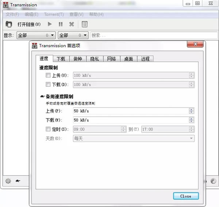This screenshot has width=219, height=207.
Task: Click the remove torrent X icon
Action: (x=72, y=24)
